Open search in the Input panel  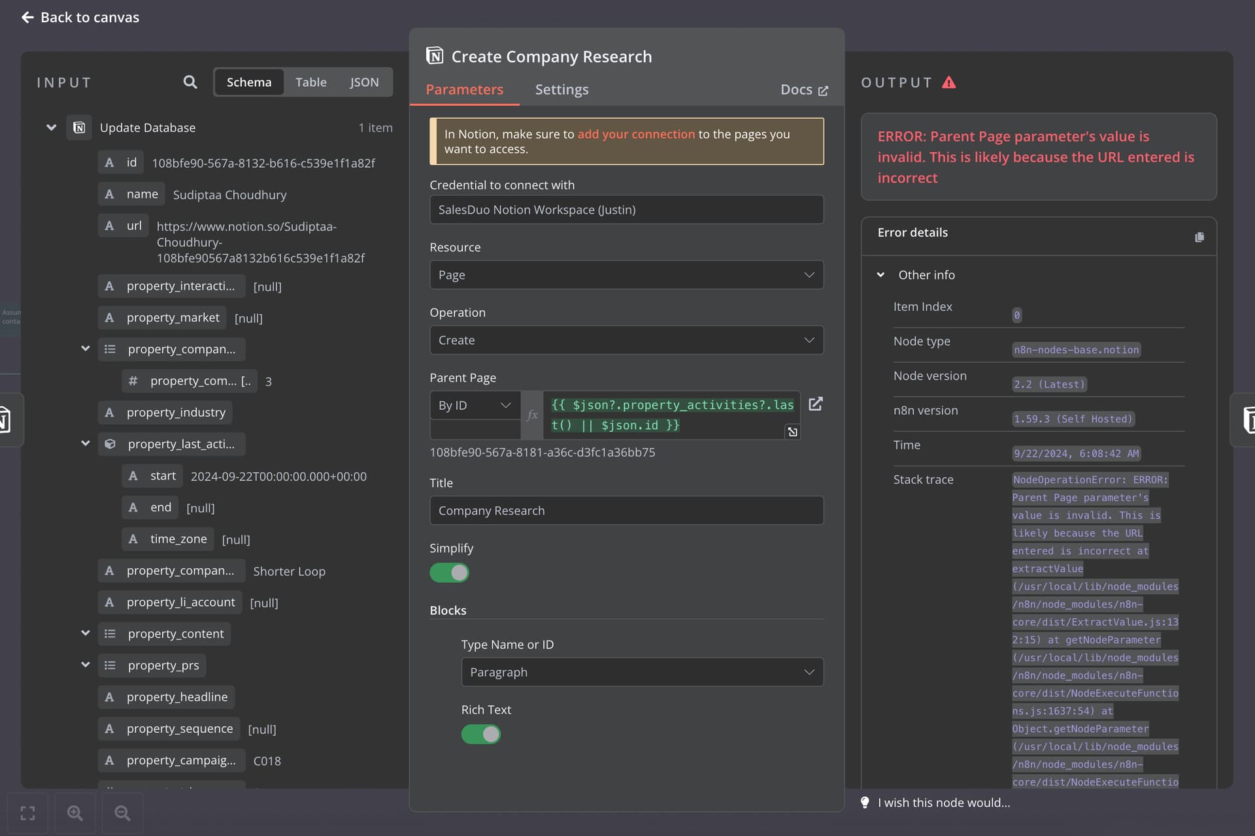[190, 82]
